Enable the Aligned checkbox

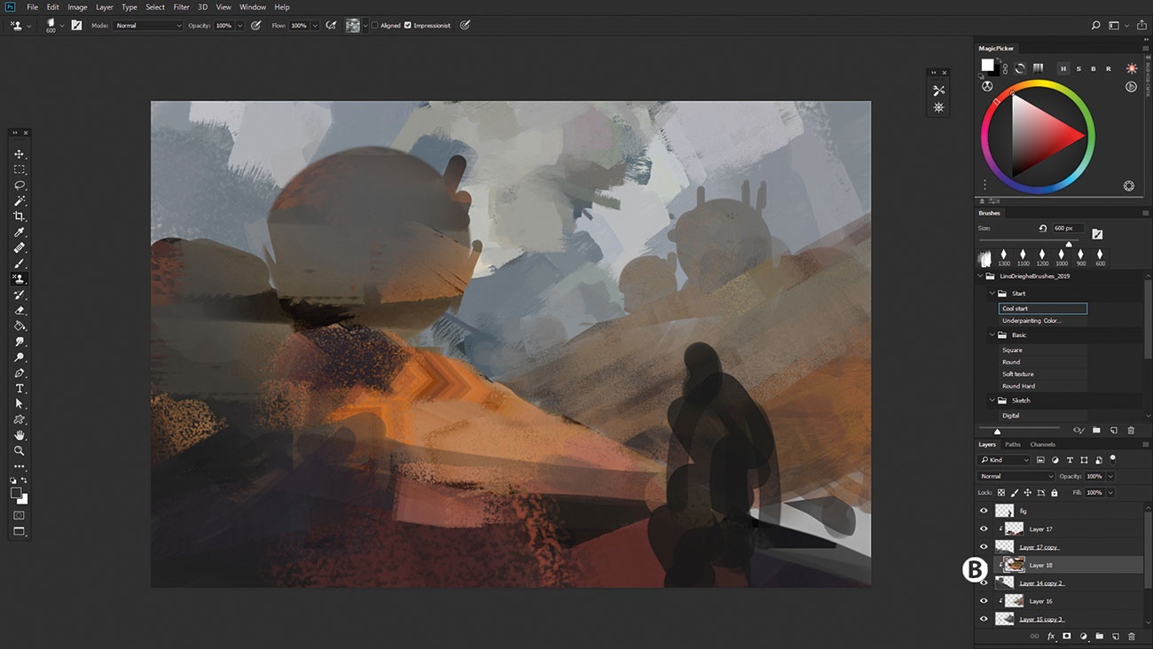pyautogui.click(x=374, y=26)
